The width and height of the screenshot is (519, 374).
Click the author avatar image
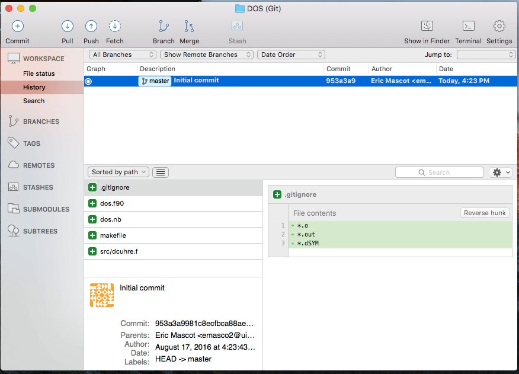102,295
